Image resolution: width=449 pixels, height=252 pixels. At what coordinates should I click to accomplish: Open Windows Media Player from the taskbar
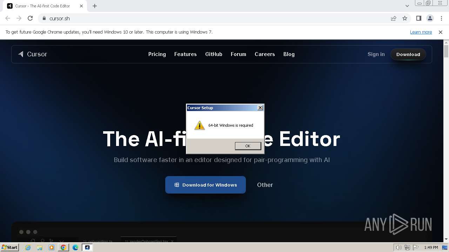tap(52, 247)
